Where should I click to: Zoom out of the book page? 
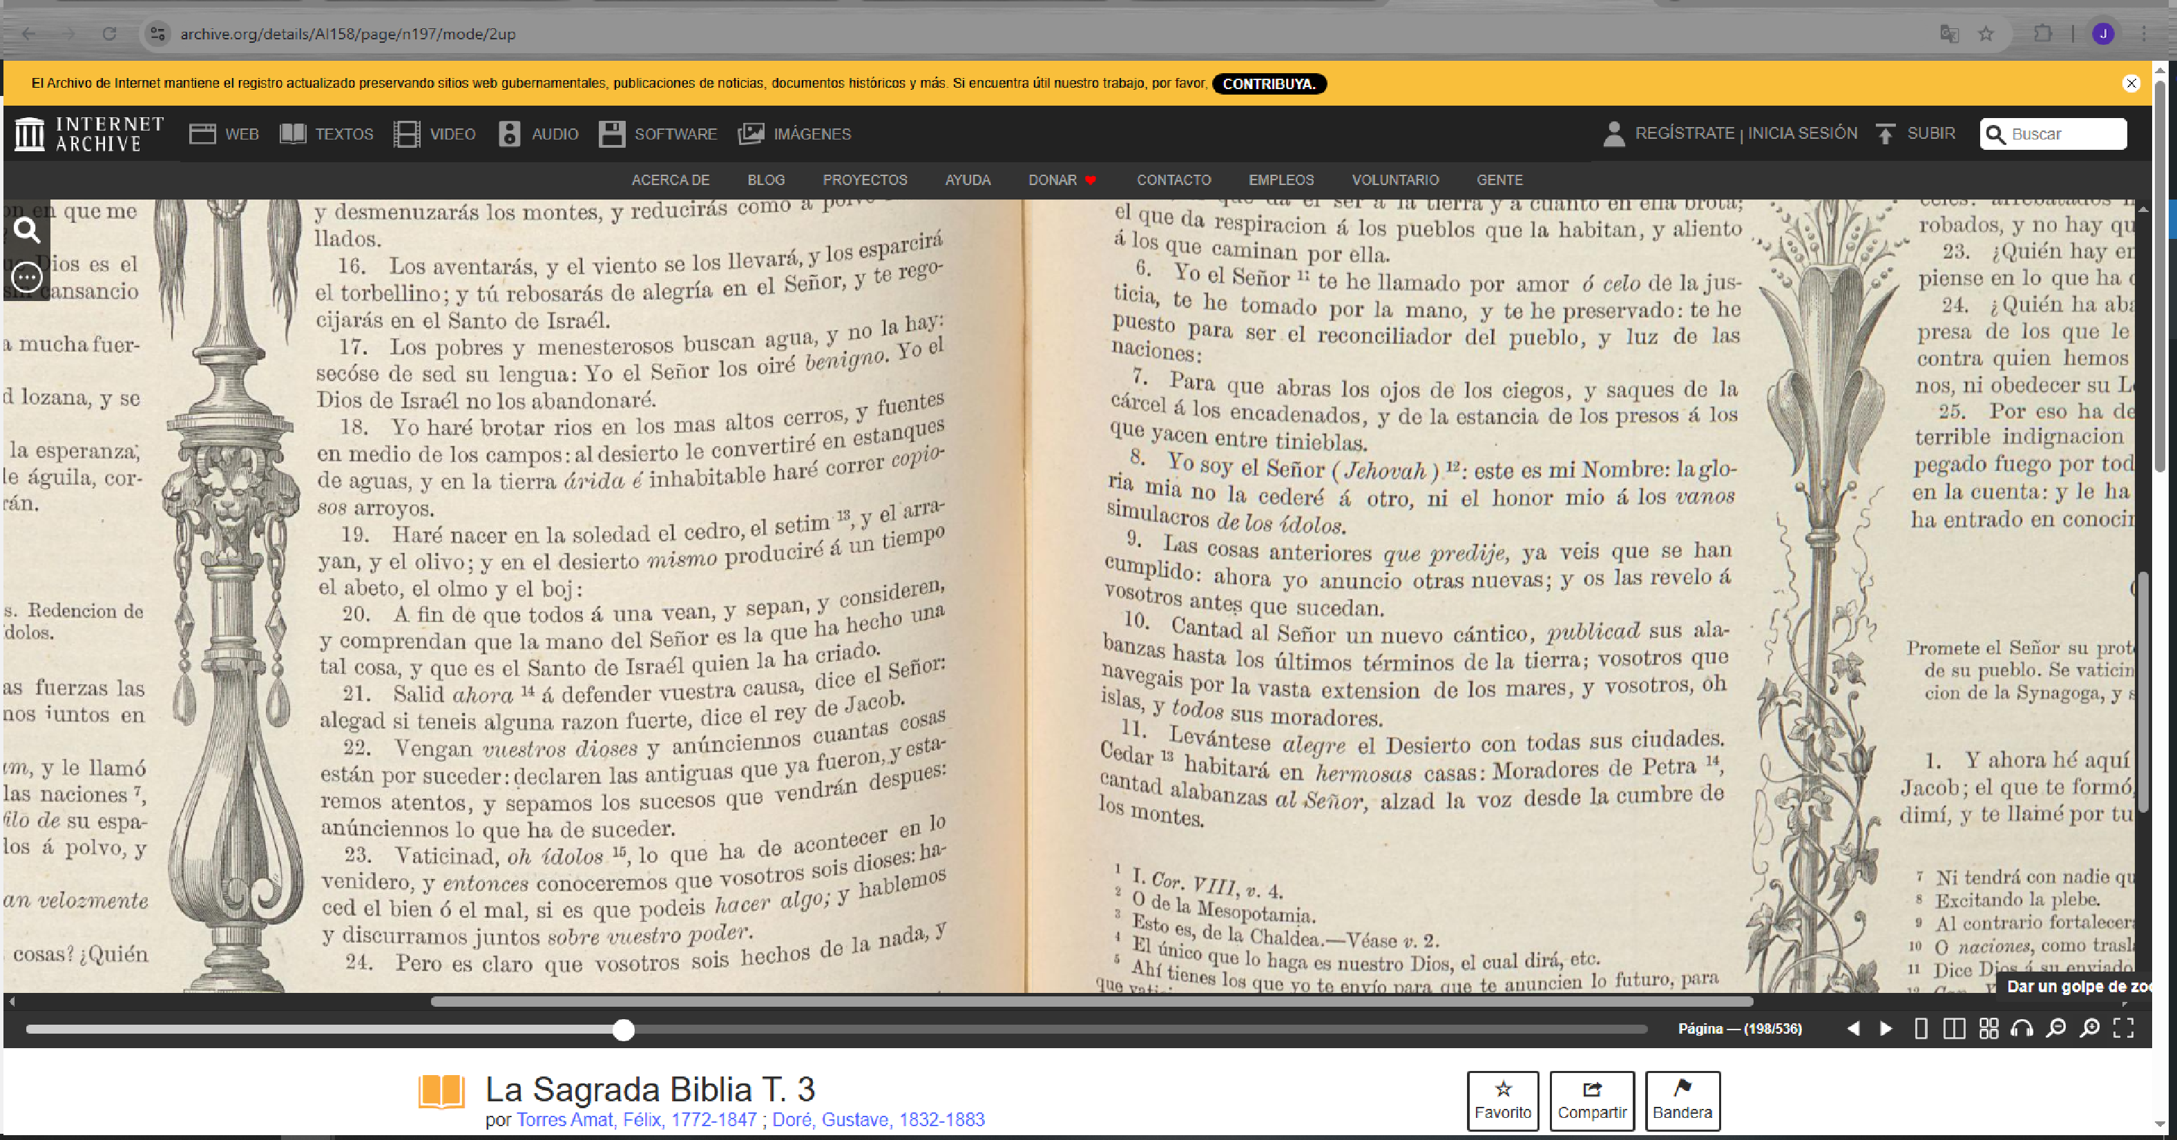(x=2055, y=1028)
